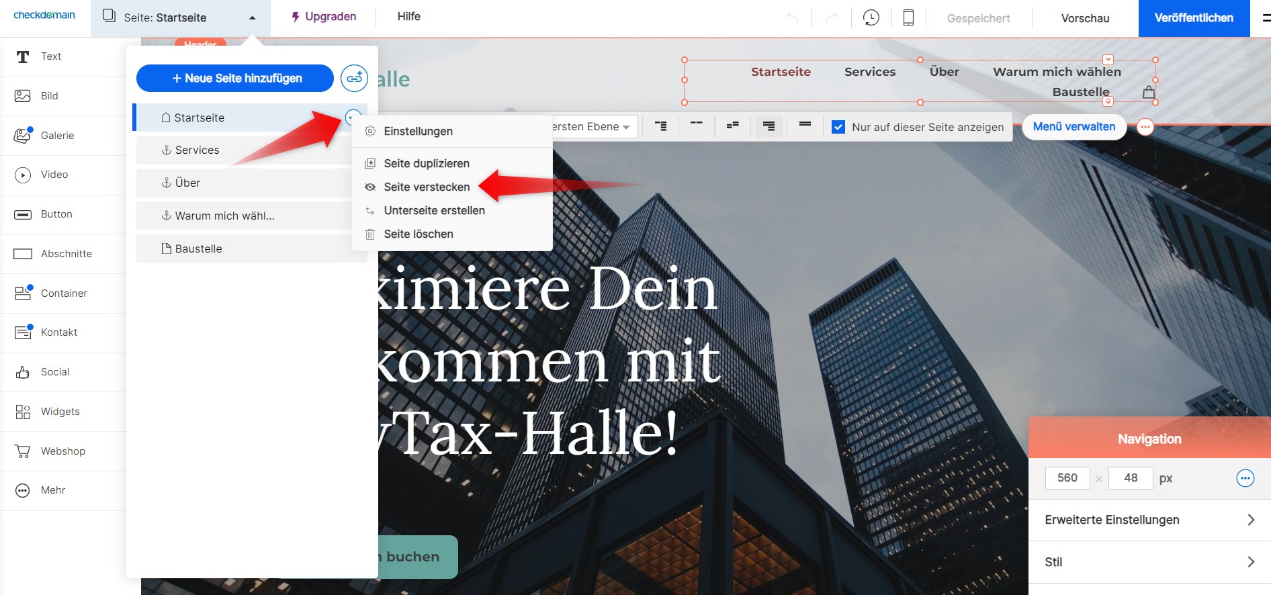Image resolution: width=1271 pixels, height=595 pixels.
Task: Expand the Stil section
Action: pyautogui.click(x=1149, y=562)
